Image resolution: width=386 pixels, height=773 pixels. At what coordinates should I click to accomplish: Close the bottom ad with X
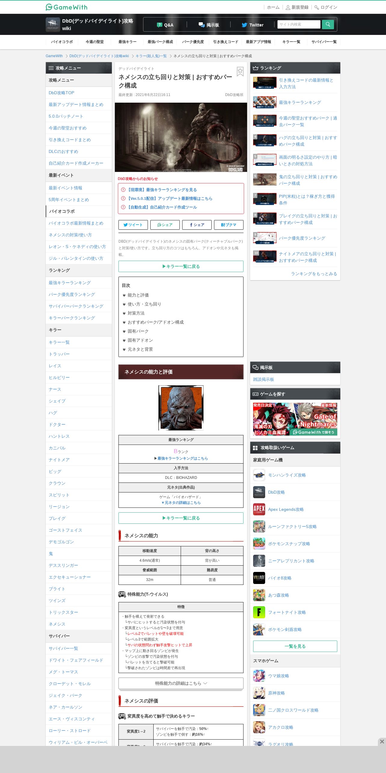click(382, 741)
